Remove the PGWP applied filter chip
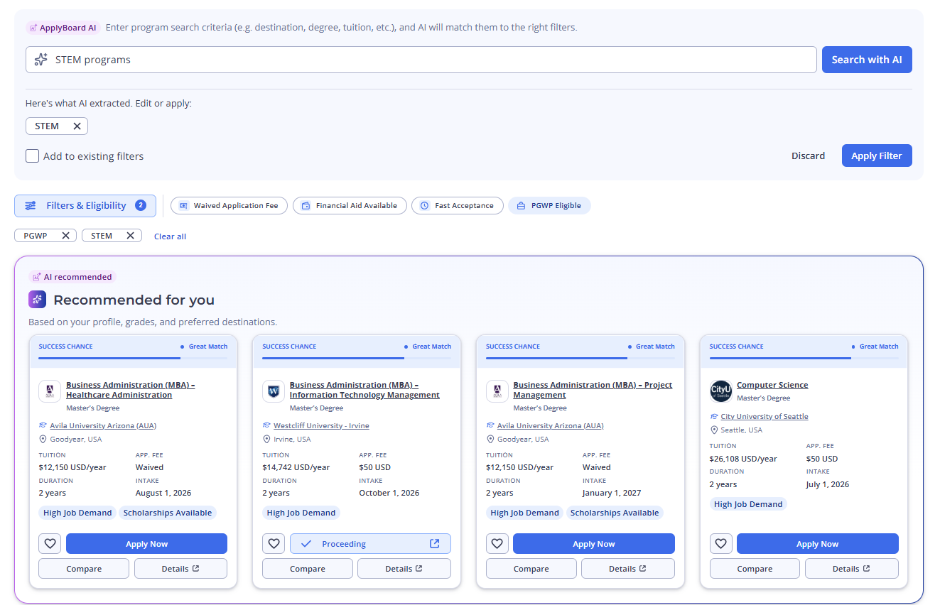940x605 pixels. tap(65, 236)
